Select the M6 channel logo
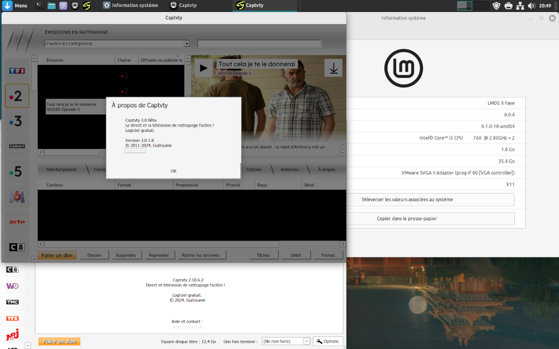This screenshot has height=349, width=559. (x=17, y=197)
